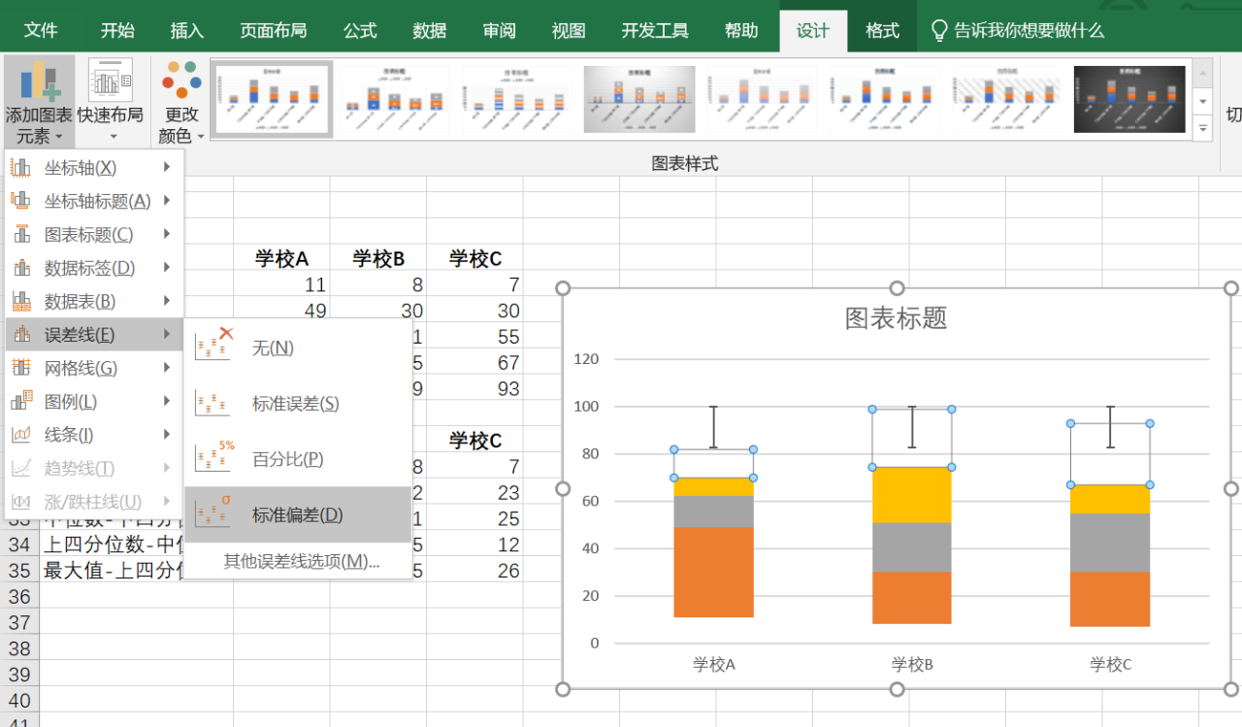Expand the chart styles gallery more button

coord(1203,127)
